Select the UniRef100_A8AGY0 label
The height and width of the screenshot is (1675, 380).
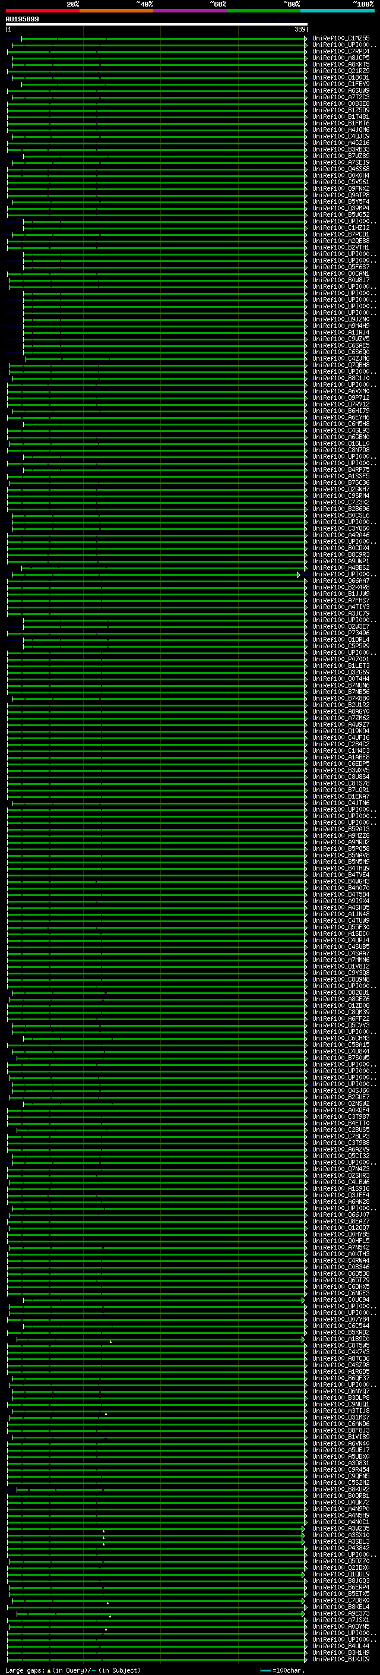[341, 711]
